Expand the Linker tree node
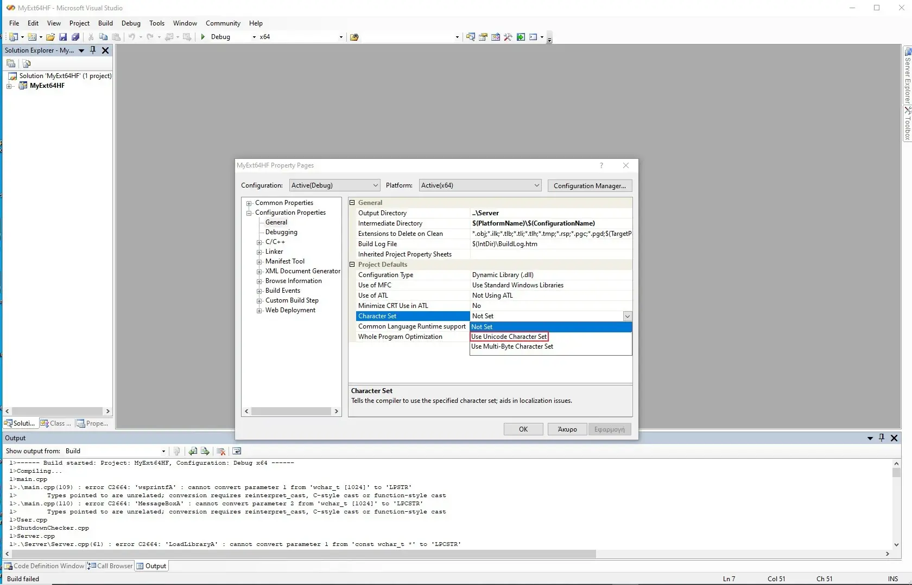Viewport: 912px width, 585px height. 259,252
